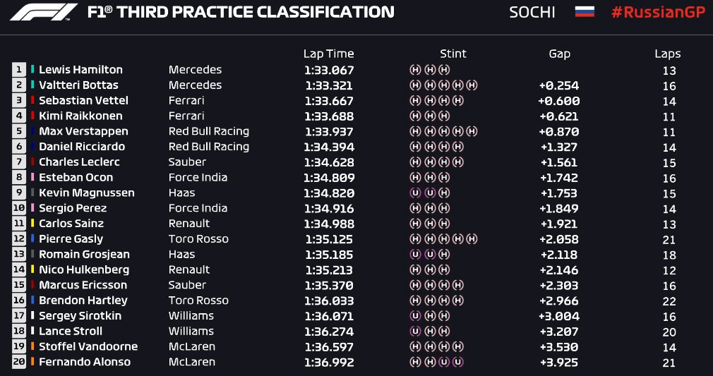Click Hamilton's first hypersoft tyre icon
713x376 pixels.
click(x=414, y=70)
